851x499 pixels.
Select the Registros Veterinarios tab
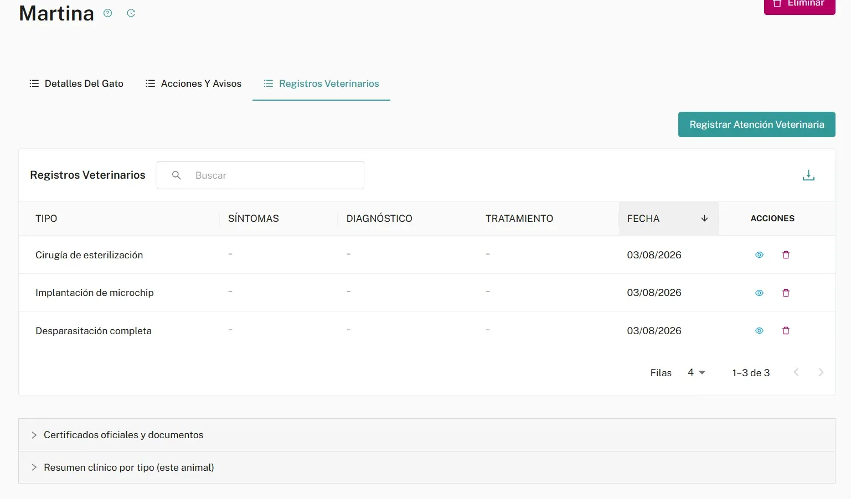click(321, 84)
